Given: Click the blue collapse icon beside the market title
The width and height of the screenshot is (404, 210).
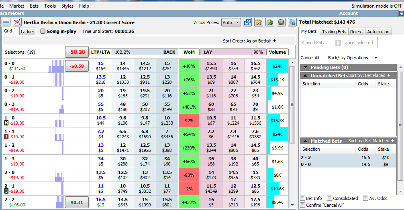Looking at the screenshot, I should 6,22.
